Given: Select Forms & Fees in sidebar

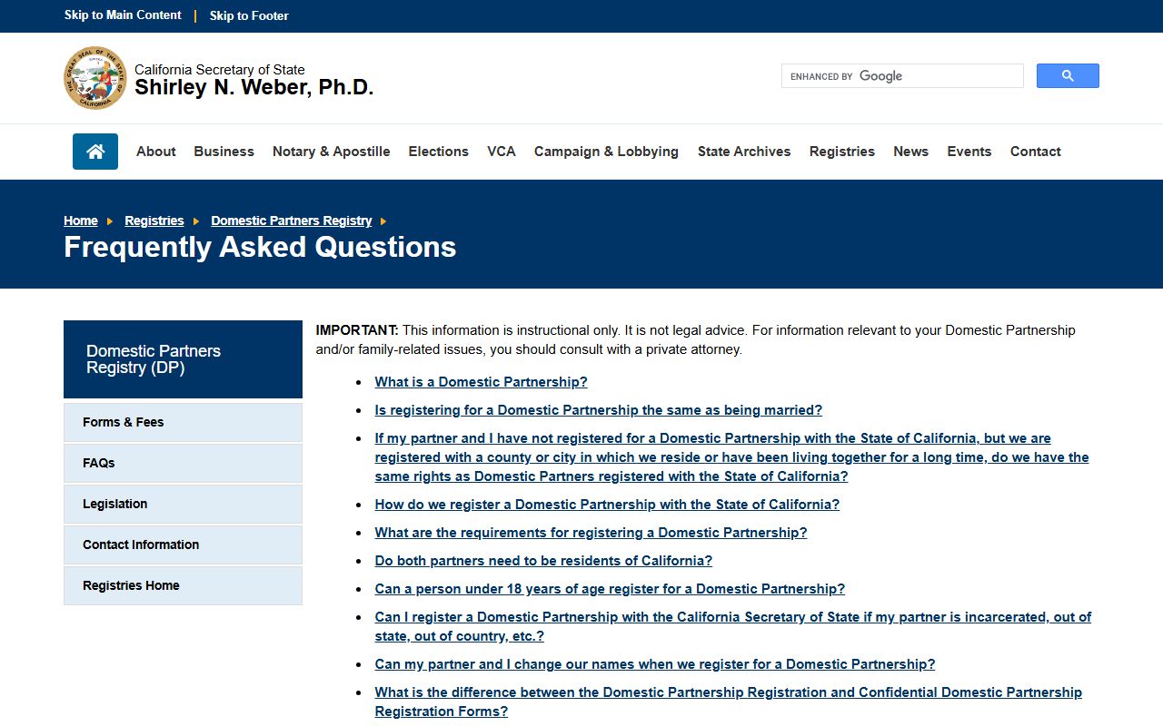Looking at the screenshot, I should (x=183, y=422).
